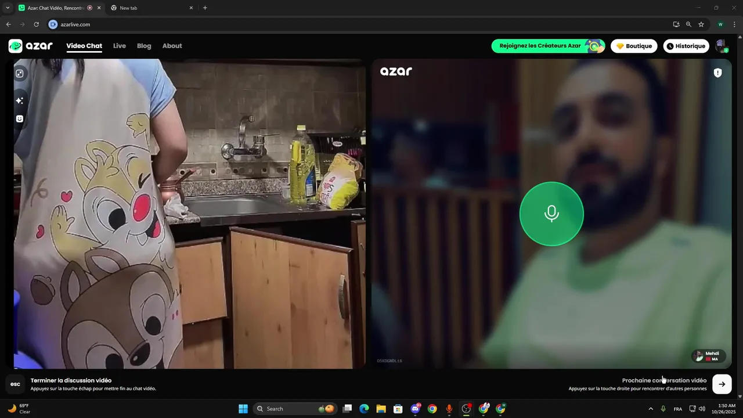Switch FRA keyboard language indicator
Image resolution: width=743 pixels, height=418 pixels.
[678, 409]
